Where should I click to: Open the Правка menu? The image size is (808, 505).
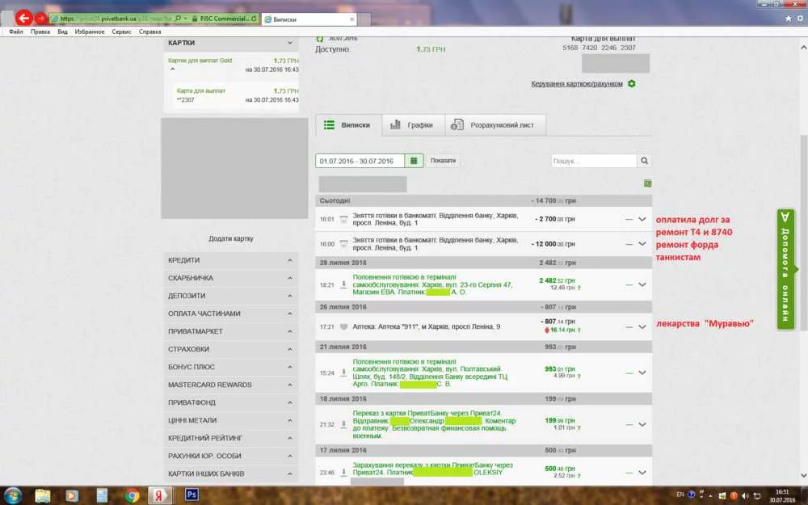(40, 32)
